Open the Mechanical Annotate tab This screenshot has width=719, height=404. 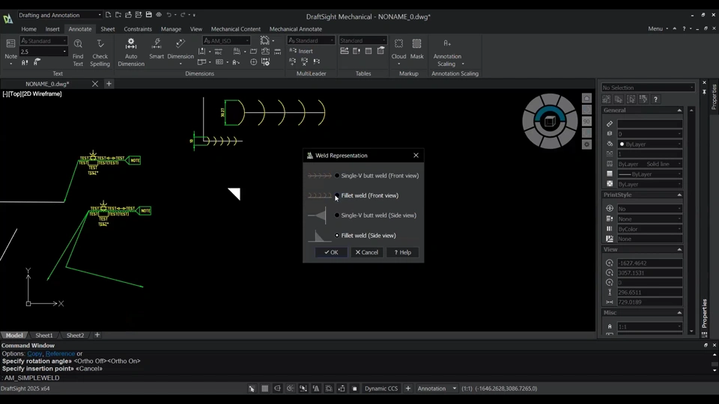pos(296,29)
